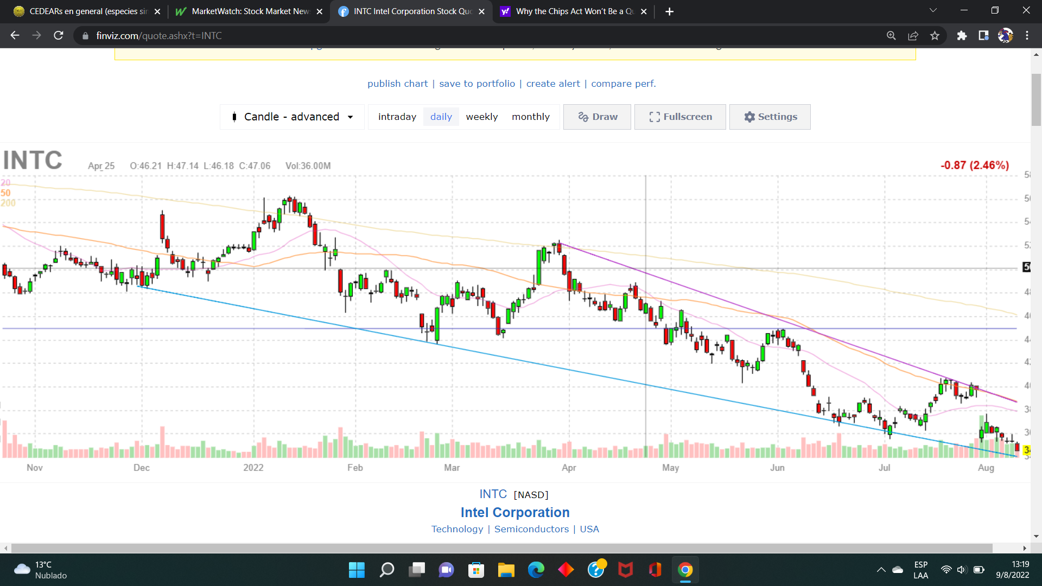Click the Technology sector link
Screen dimensions: 1042x586
(457, 529)
